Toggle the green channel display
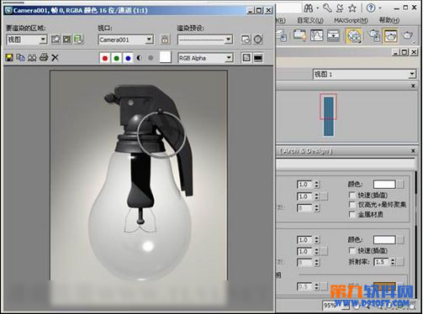The width and height of the screenshot is (423, 314). tap(117, 58)
